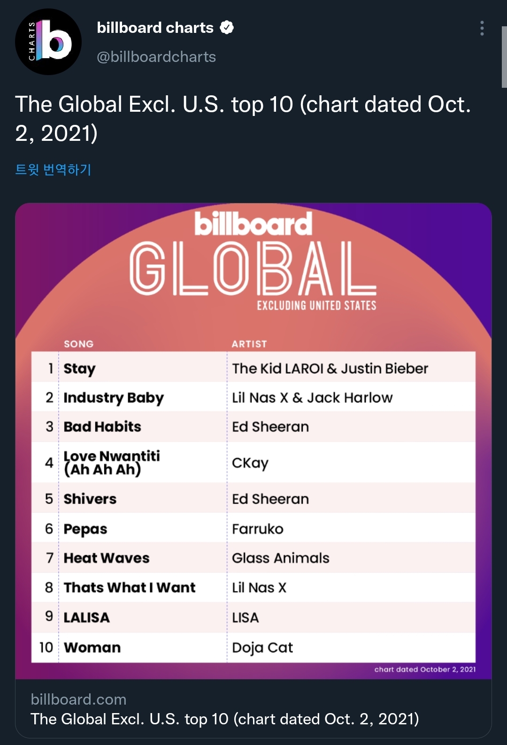This screenshot has width=507, height=745.
Task: Open the link card title below image
Action: pyautogui.click(x=225, y=719)
